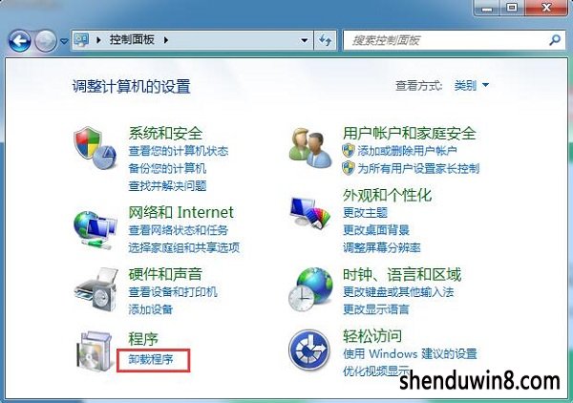Open the 更改桌面背景 link
The width and height of the screenshot is (573, 403).
point(376,230)
